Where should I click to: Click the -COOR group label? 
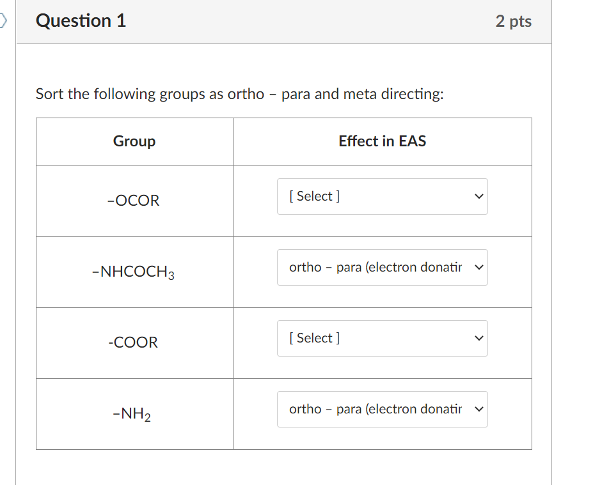133,343
